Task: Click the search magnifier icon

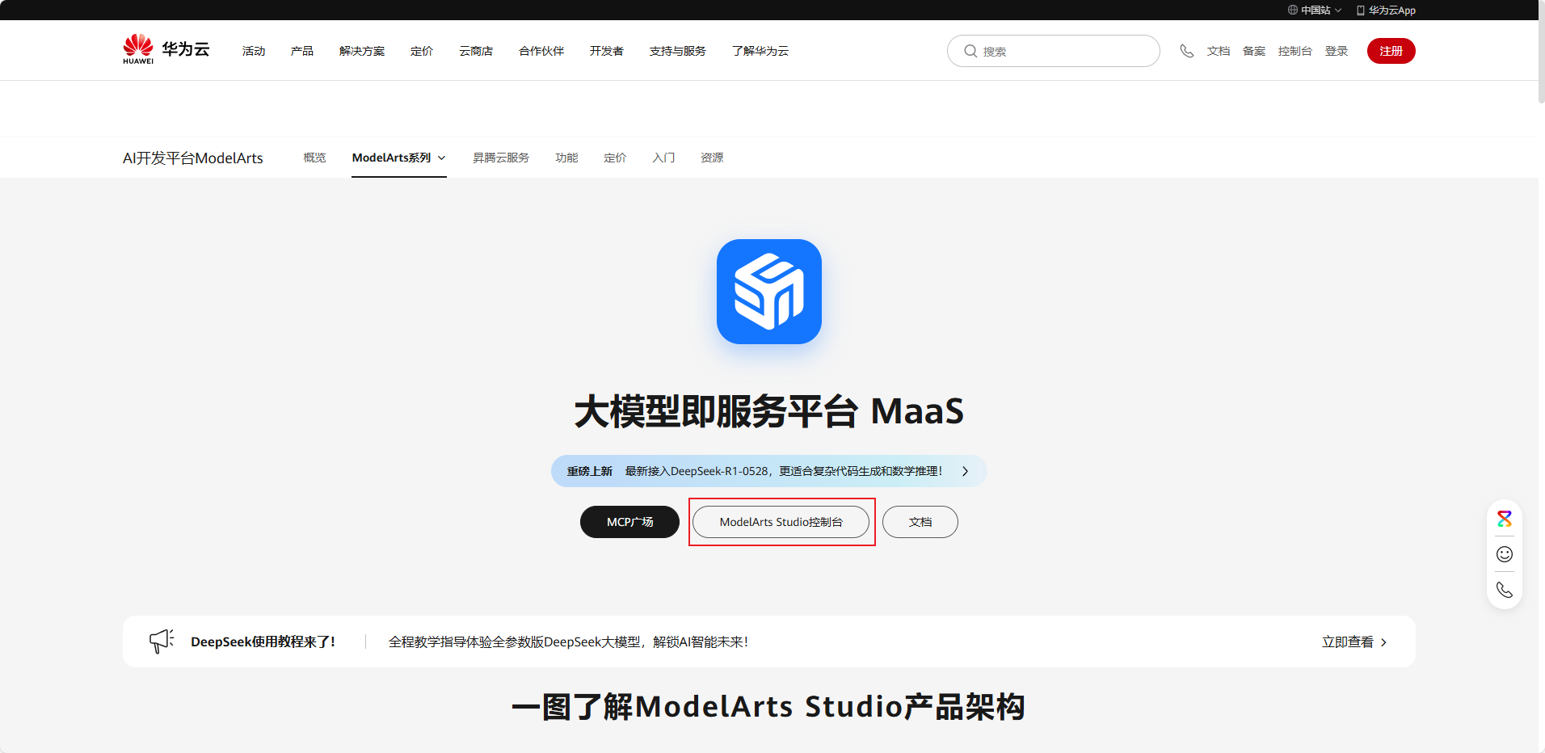Action: (x=970, y=51)
